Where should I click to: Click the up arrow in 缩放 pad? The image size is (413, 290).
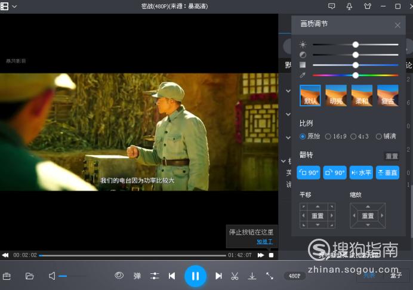[x=368, y=206]
